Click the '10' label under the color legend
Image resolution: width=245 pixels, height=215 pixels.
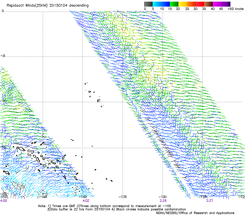pyautogui.click(x=162, y=9)
